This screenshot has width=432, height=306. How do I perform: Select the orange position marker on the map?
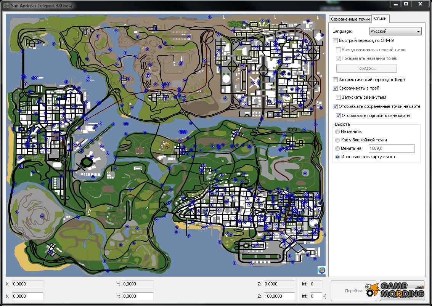point(167,145)
